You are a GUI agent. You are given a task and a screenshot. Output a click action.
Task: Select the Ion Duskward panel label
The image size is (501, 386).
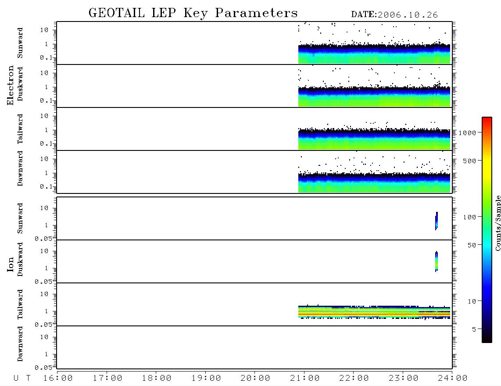point(20,259)
